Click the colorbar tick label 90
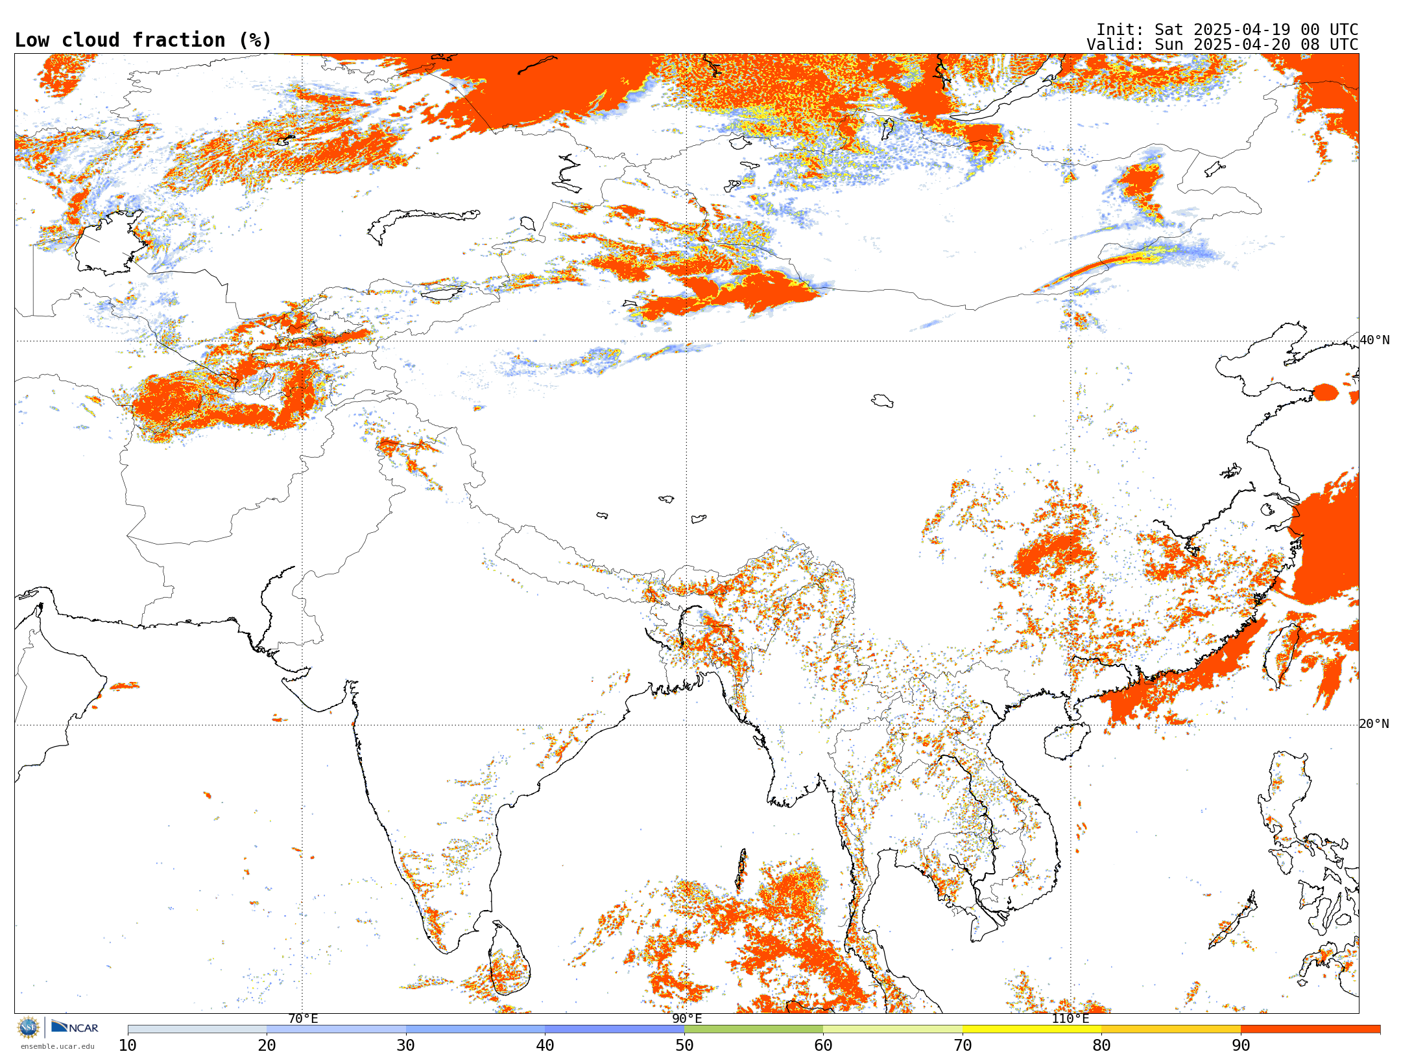 point(1241,1046)
